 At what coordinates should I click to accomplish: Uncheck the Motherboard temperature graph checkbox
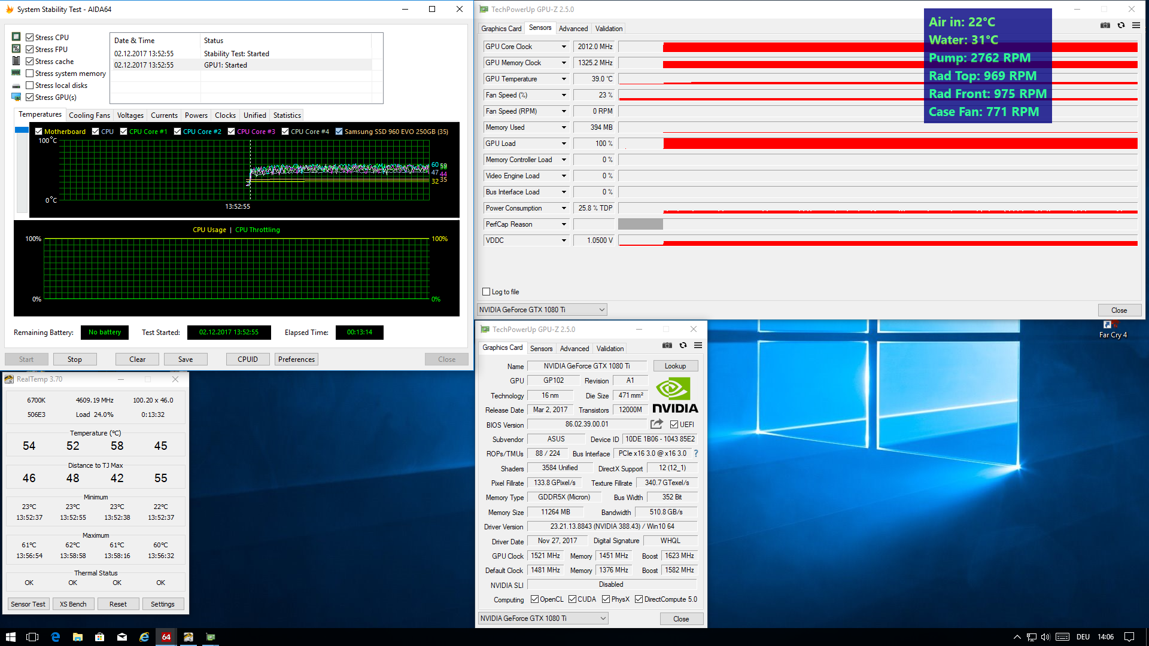39,132
